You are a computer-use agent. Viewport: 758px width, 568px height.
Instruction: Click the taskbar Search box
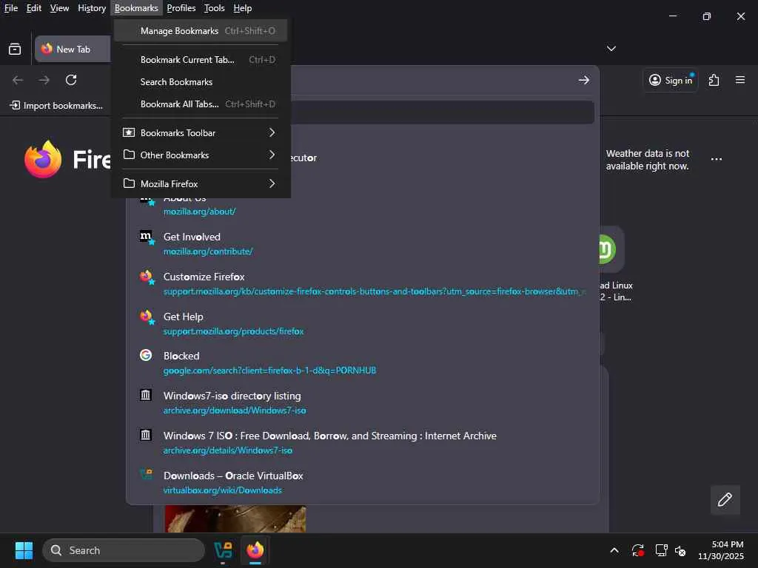124,550
